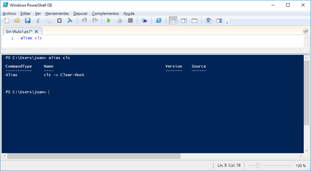Script pane vertical scrollbar down arrow

[306, 45]
